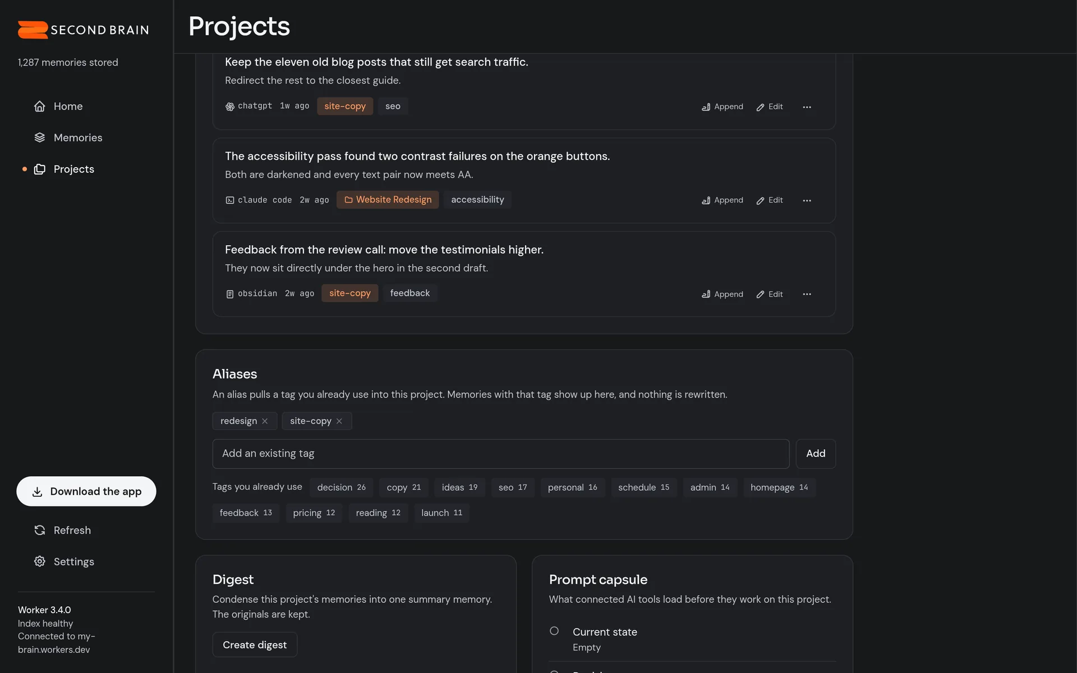
Task: Remove the redesign alias
Action: pos(265,421)
